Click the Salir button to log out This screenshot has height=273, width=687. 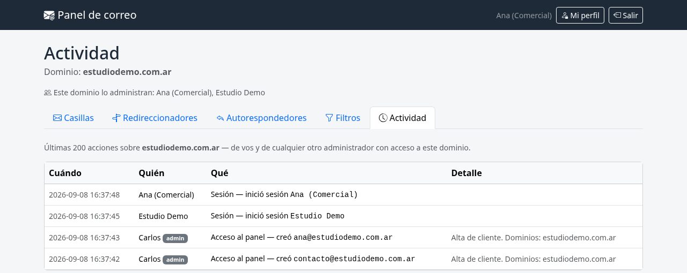pyautogui.click(x=626, y=15)
